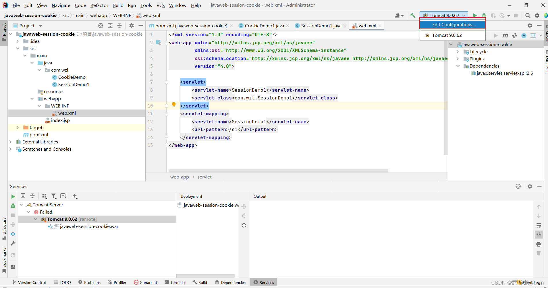Click the editor horizontal scrollbar
Viewport: 548px width, 288px height.
279,170
